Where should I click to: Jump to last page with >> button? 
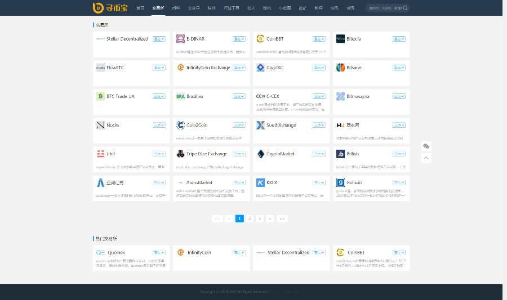(282, 218)
